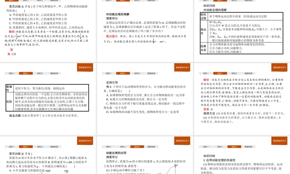The width and height of the screenshot is (290, 174).
Task: Select the red 答案:CD answer text
Action: tap(11, 52)
